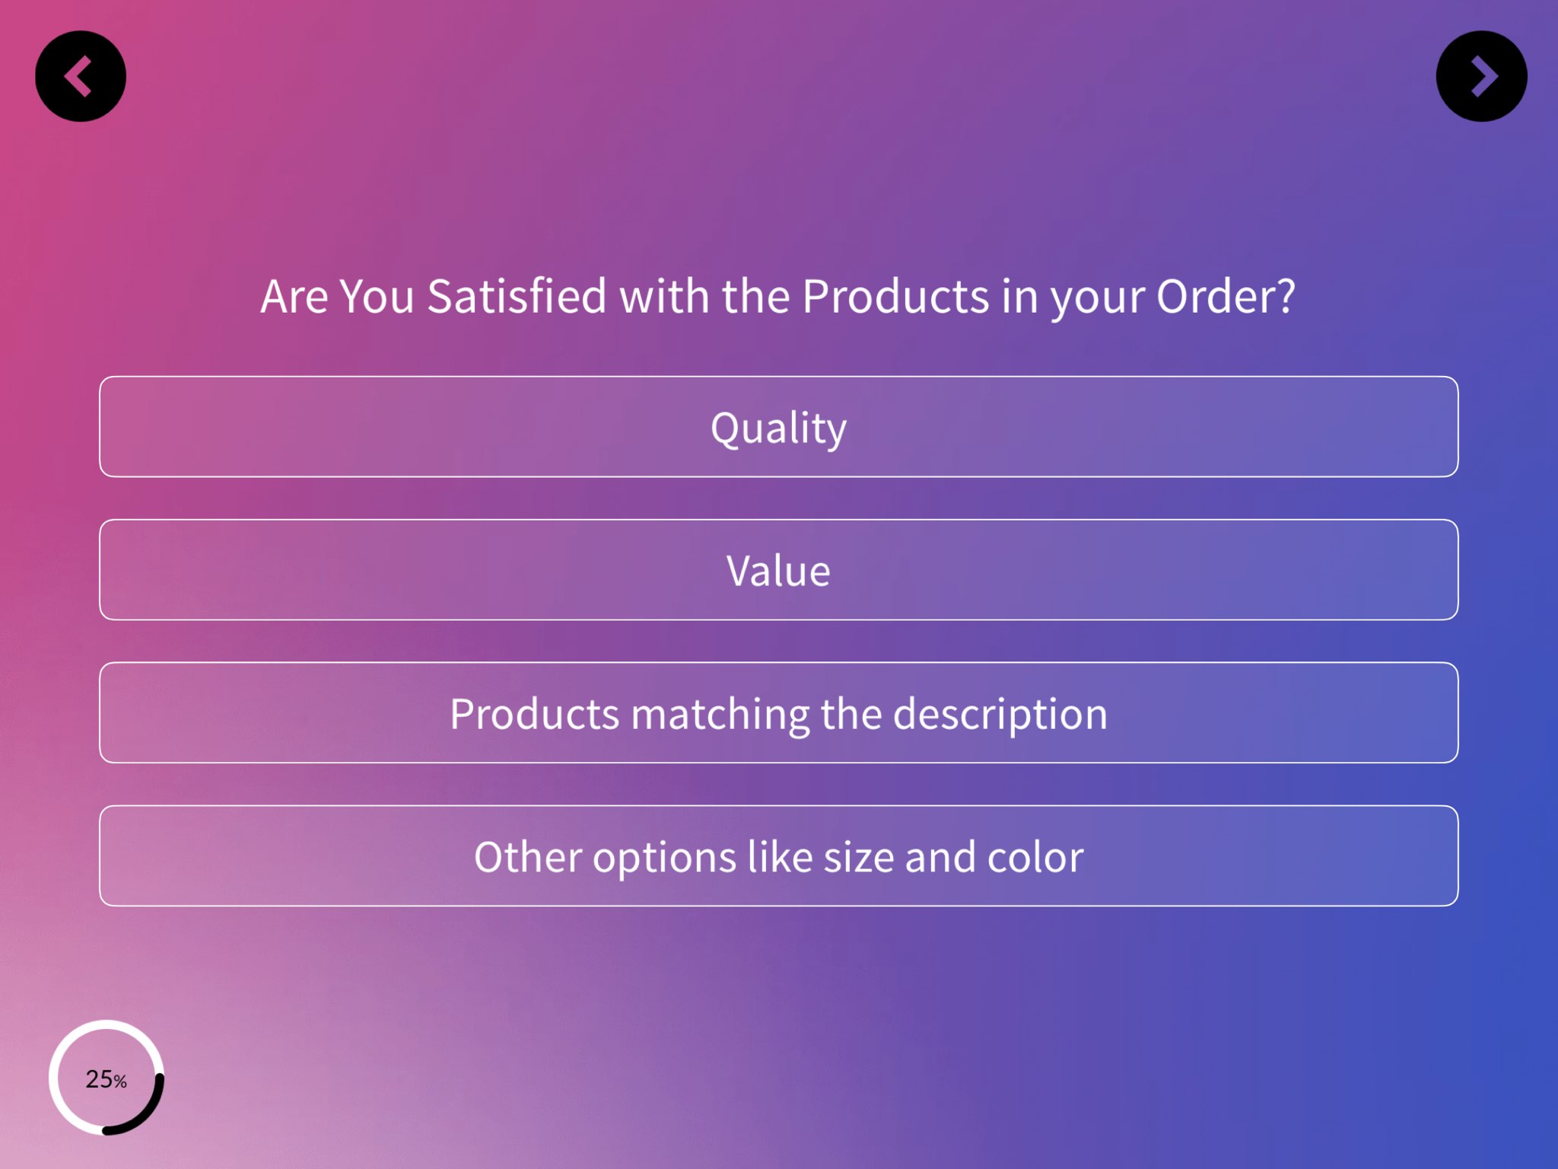Advance with the right arrow button

[x=1480, y=76]
